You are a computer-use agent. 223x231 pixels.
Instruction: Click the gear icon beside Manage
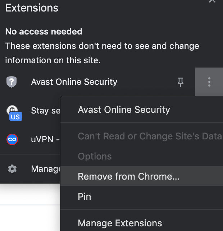[12, 168]
